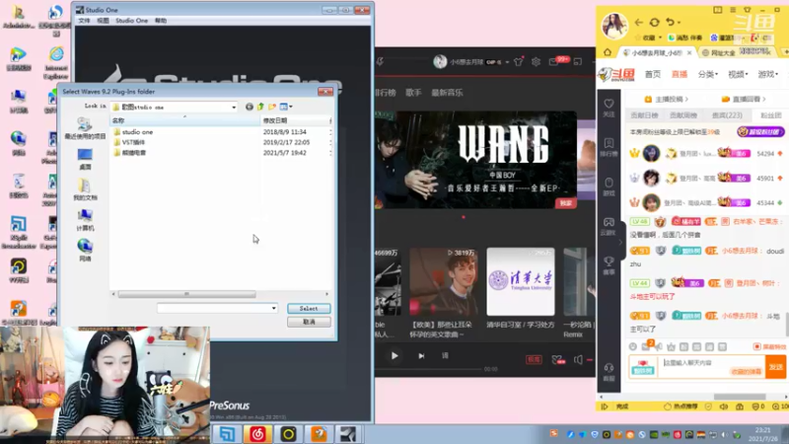Open 网络 in the places bar
This screenshot has height=444, width=789.
pos(85,251)
